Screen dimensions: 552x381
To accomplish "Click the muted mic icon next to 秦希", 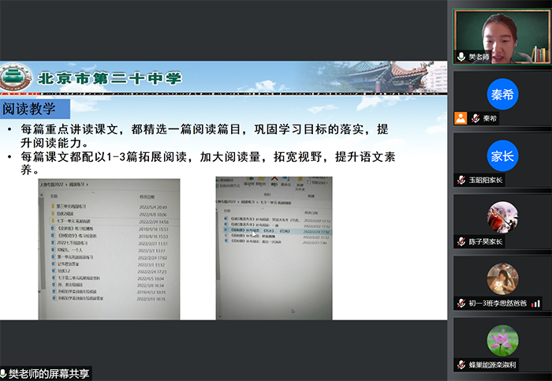I will (476, 118).
